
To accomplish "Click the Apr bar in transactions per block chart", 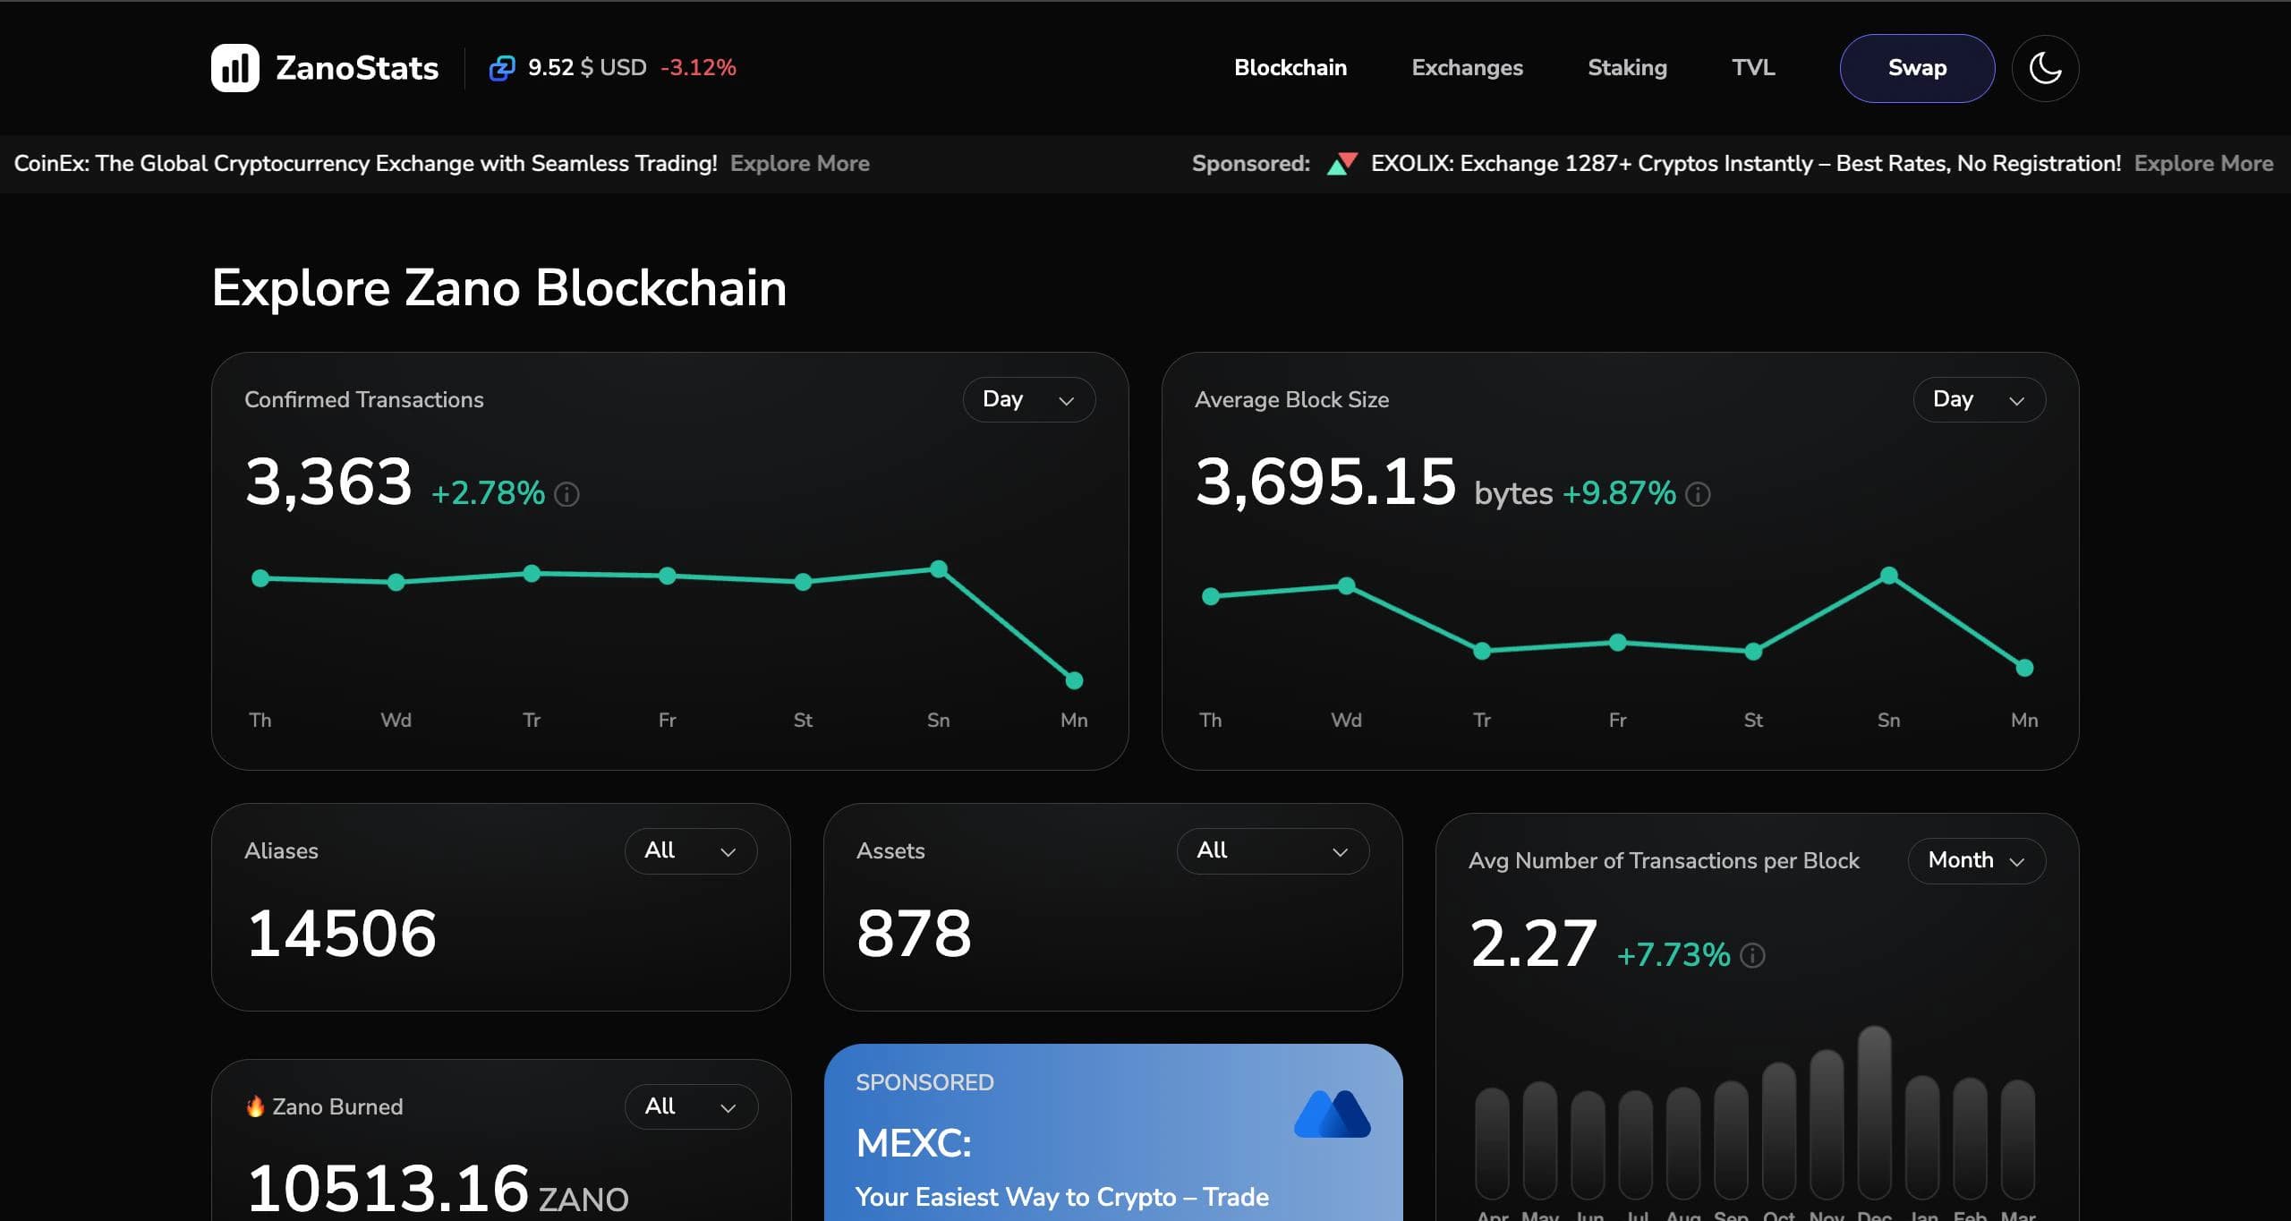I will point(1492,1143).
